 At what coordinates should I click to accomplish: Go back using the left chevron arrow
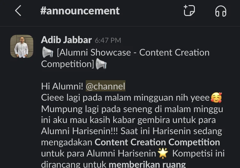(x=18, y=11)
